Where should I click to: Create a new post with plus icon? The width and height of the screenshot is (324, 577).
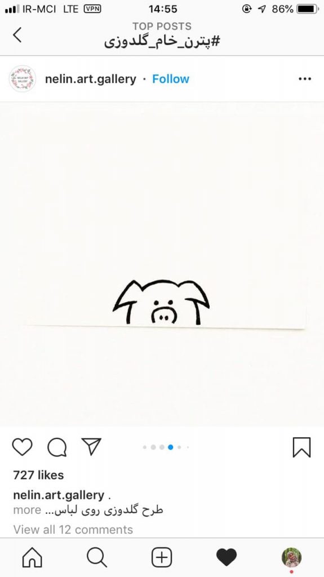coord(162,557)
